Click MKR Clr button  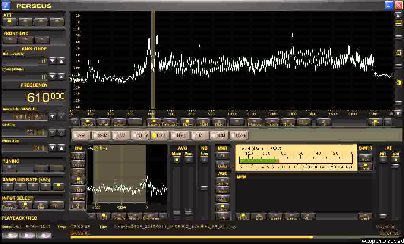223,156
